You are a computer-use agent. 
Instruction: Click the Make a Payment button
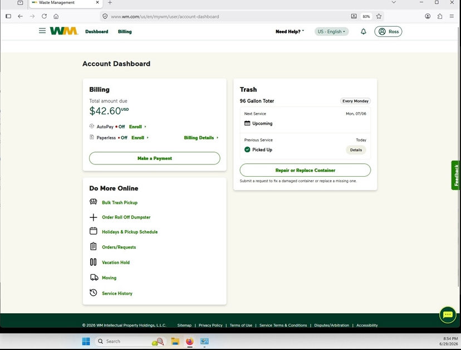pyautogui.click(x=155, y=158)
